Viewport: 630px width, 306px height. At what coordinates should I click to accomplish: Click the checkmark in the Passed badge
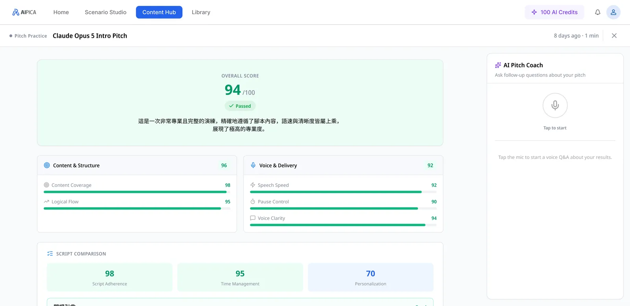(x=232, y=106)
